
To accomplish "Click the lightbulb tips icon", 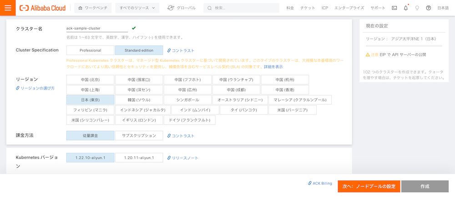I will [417, 8].
